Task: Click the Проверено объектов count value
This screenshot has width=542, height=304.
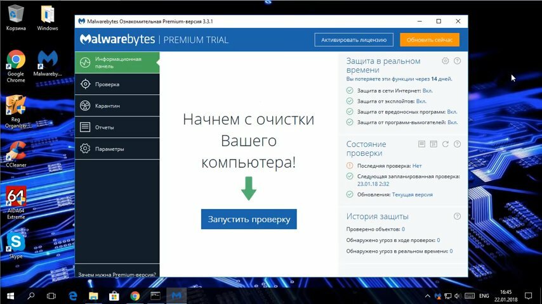Action: 403,229
